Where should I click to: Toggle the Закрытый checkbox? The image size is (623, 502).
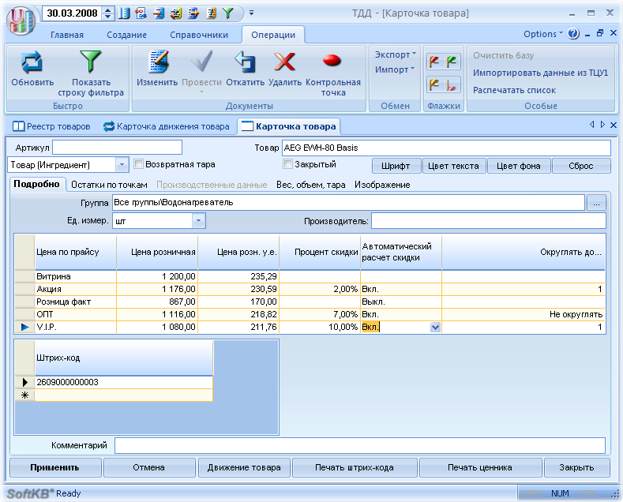pyautogui.click(x=288, y=165)
